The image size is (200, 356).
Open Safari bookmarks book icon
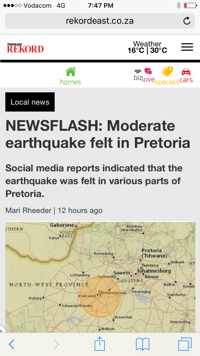click(x=142, y=344)
